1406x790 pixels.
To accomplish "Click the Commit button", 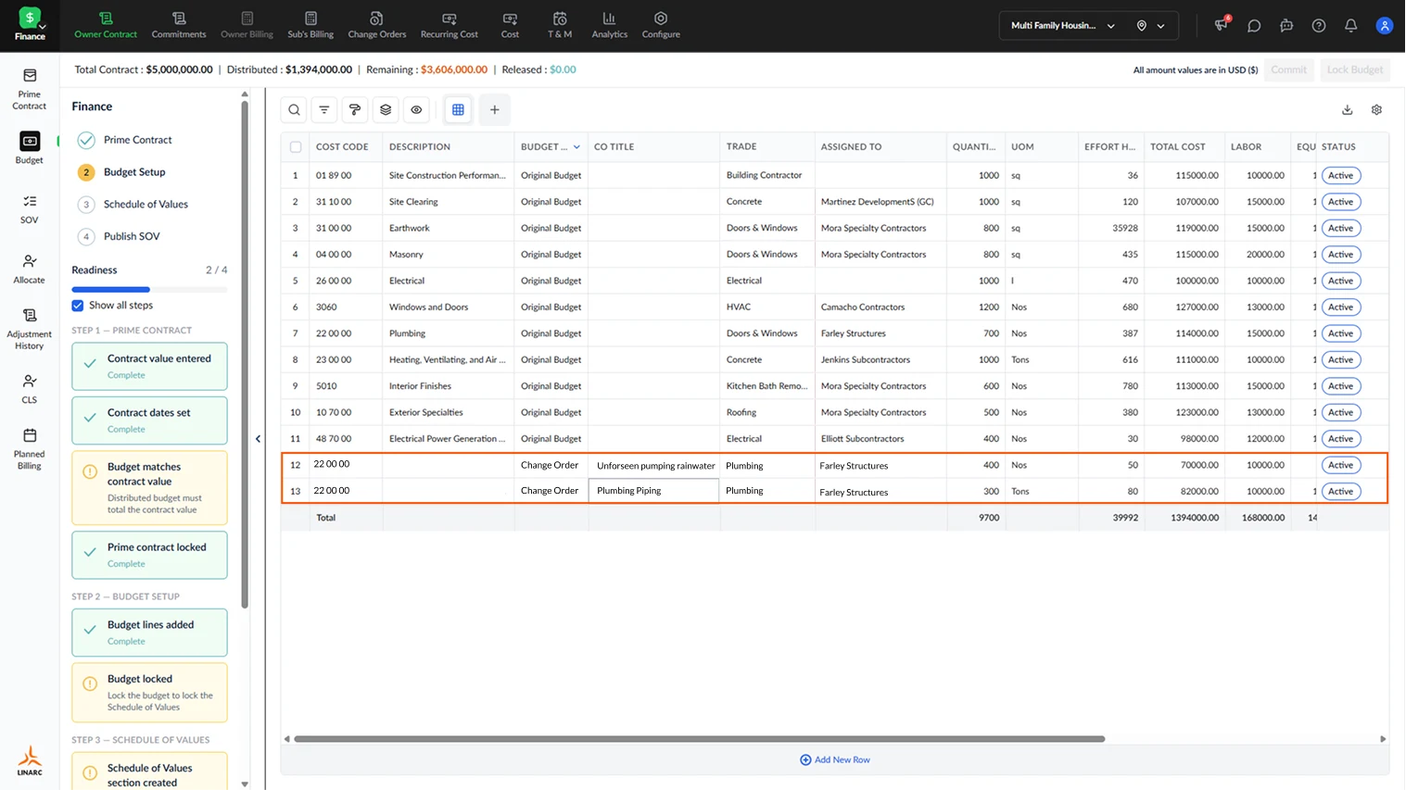I will pos(1289,69).
